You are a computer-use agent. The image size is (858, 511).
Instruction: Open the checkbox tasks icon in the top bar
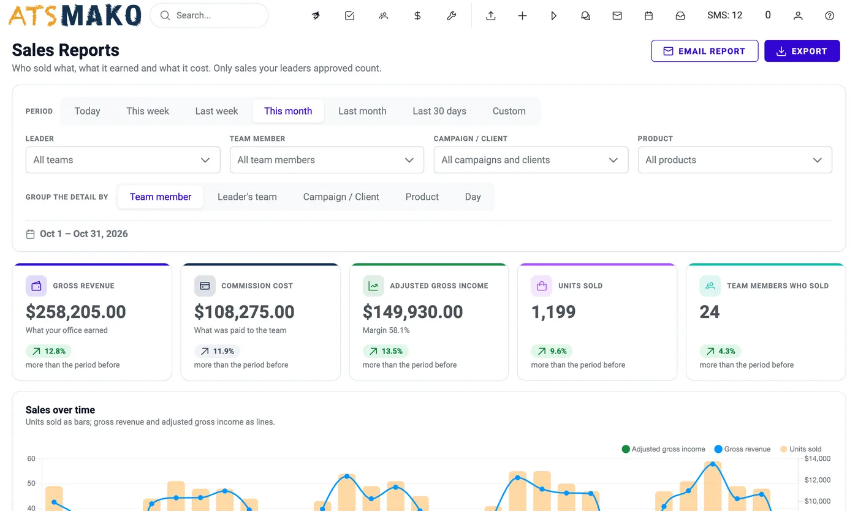349,16
